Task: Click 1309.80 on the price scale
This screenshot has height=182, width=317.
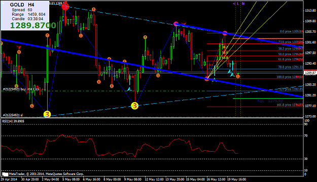Action: coord(310,21)
